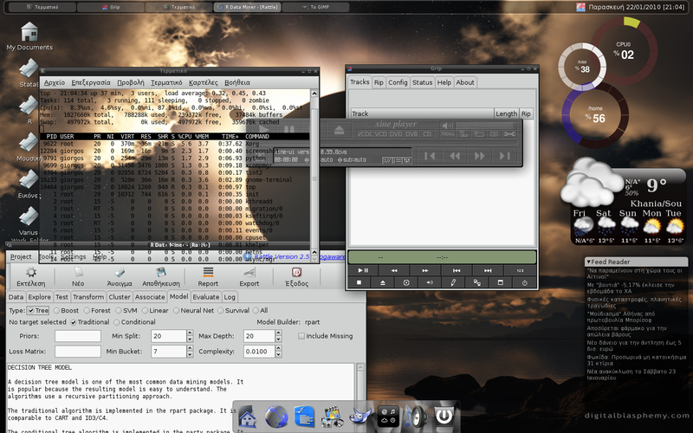Switch to GIMP taskbar button
Screen dimensions: 693x433
click(315, 7)
